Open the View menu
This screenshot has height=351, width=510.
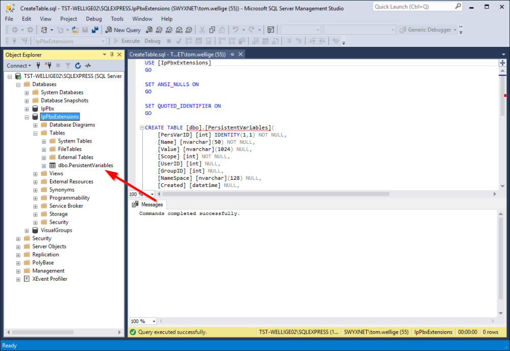[45, 19]
